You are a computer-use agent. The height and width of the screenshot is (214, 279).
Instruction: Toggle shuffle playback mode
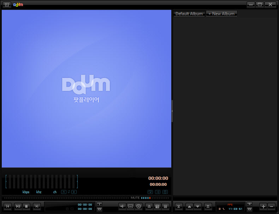[x=158, y=192]
